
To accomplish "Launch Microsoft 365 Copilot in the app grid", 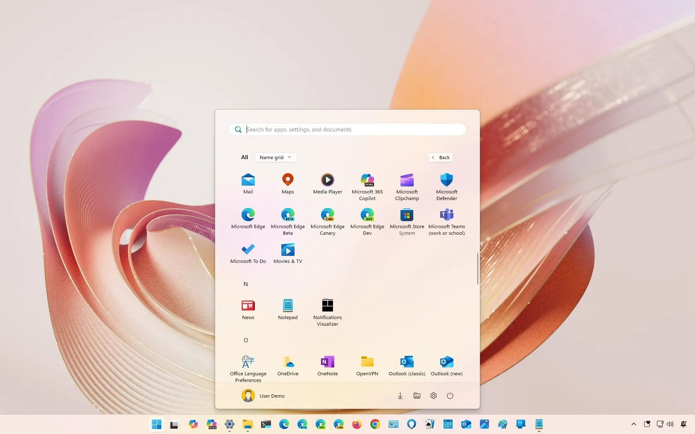I will [367, 187].
